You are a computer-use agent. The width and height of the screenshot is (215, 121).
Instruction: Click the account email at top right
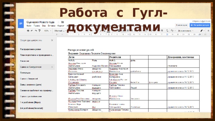[x=201, y=21]
